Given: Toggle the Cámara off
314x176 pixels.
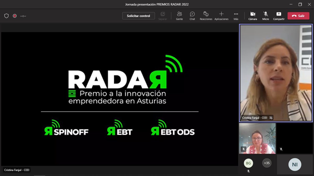Looking at the screenshot, I should [252, 16].
